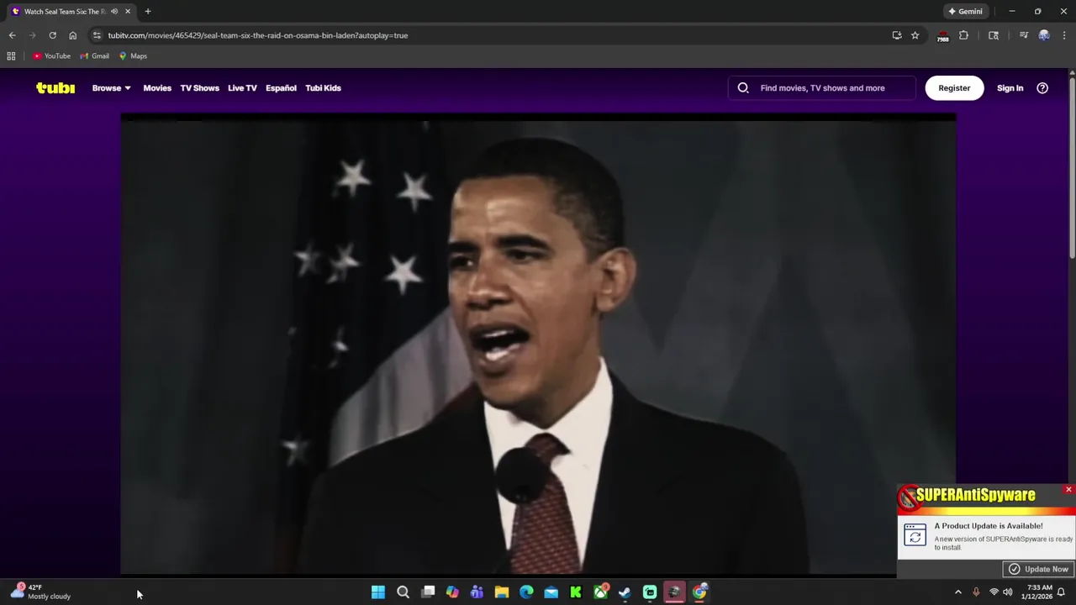View site information icon in address bar
Viewport: 1076px width, 605px height.
[x=97, y=35]
